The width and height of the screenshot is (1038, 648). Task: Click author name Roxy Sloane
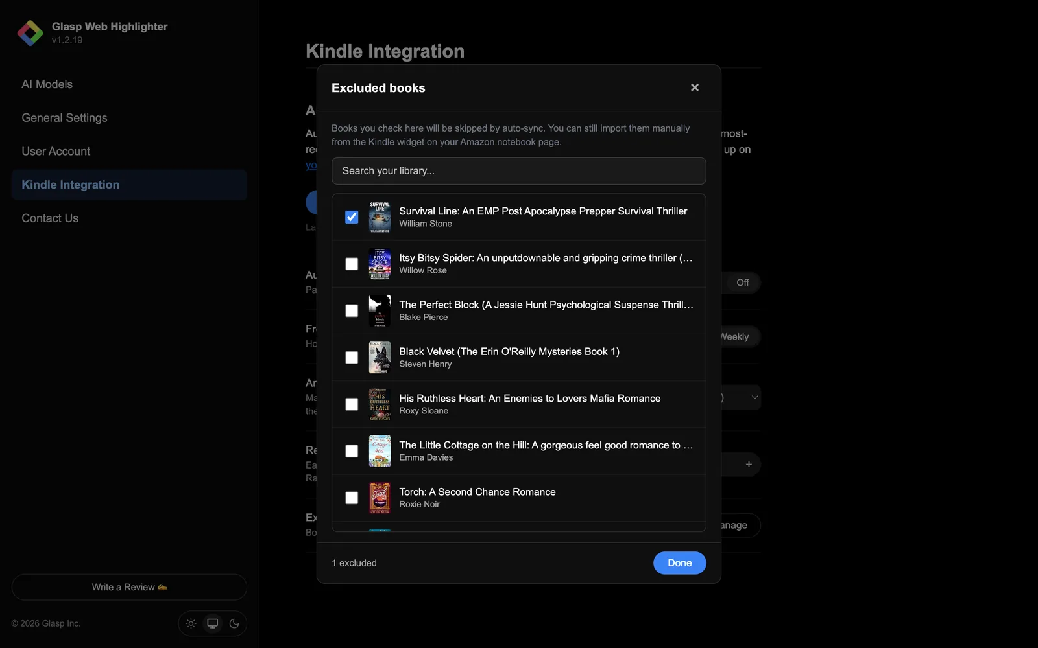(424, 411)
